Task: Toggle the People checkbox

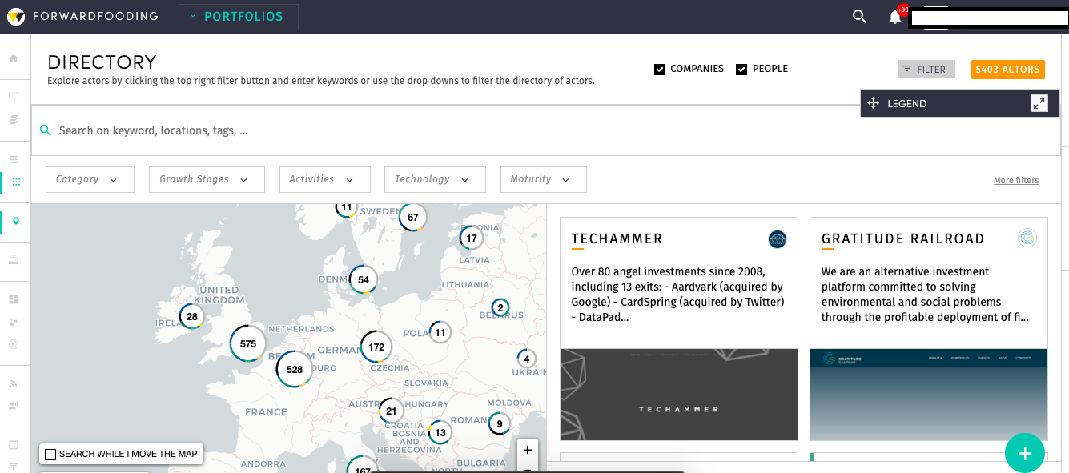Action: coord(741,70)
